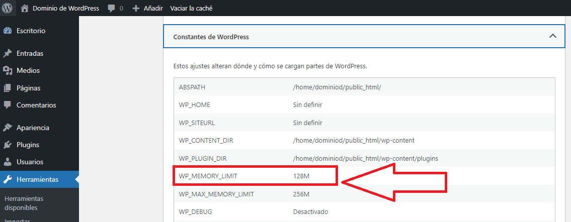Click the Herramientas wrench icon
Image resolution: width=571 pixels, height=222 pixels.
point(7,179)
